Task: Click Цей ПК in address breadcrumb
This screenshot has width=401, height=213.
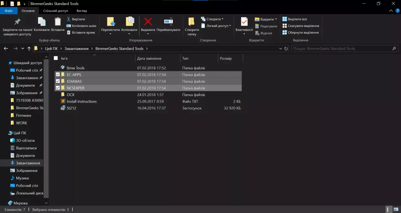Action: pos(51,49)
